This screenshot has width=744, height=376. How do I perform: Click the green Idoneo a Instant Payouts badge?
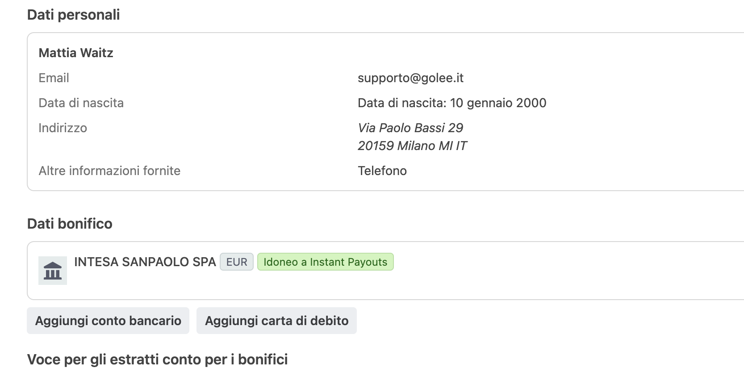[x=325, y=262]
